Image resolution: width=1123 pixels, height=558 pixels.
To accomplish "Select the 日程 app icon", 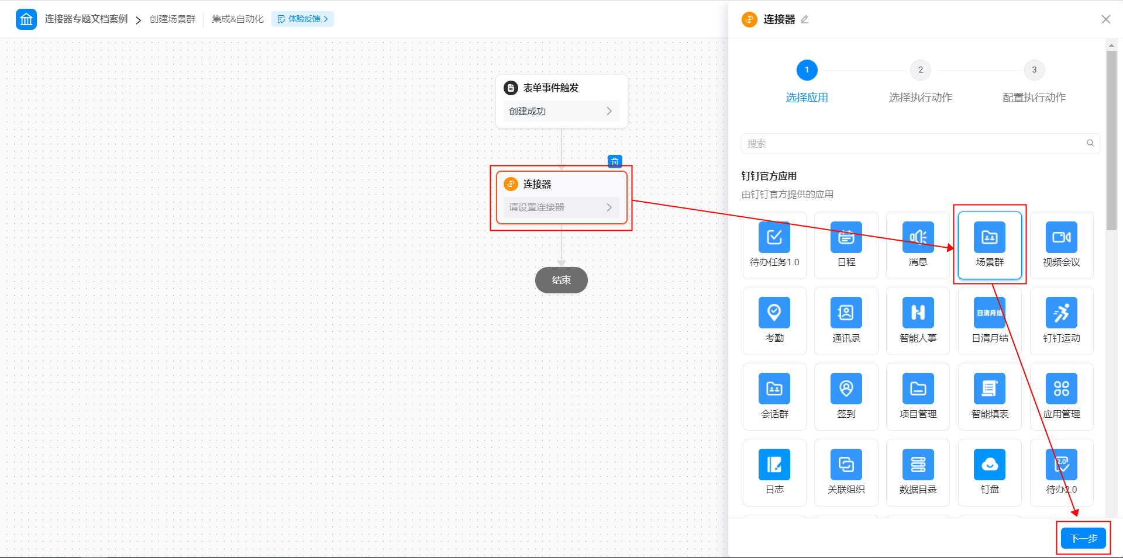I will pos(846,237).
